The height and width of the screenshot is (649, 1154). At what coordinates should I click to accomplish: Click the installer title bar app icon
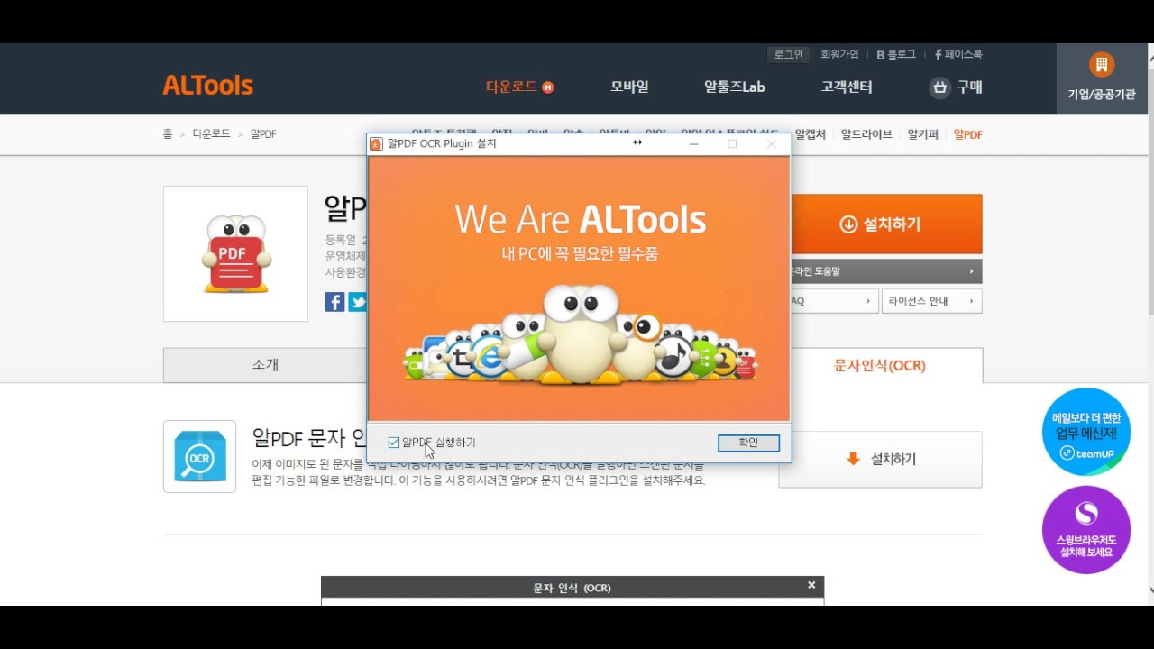click(376, 143)
